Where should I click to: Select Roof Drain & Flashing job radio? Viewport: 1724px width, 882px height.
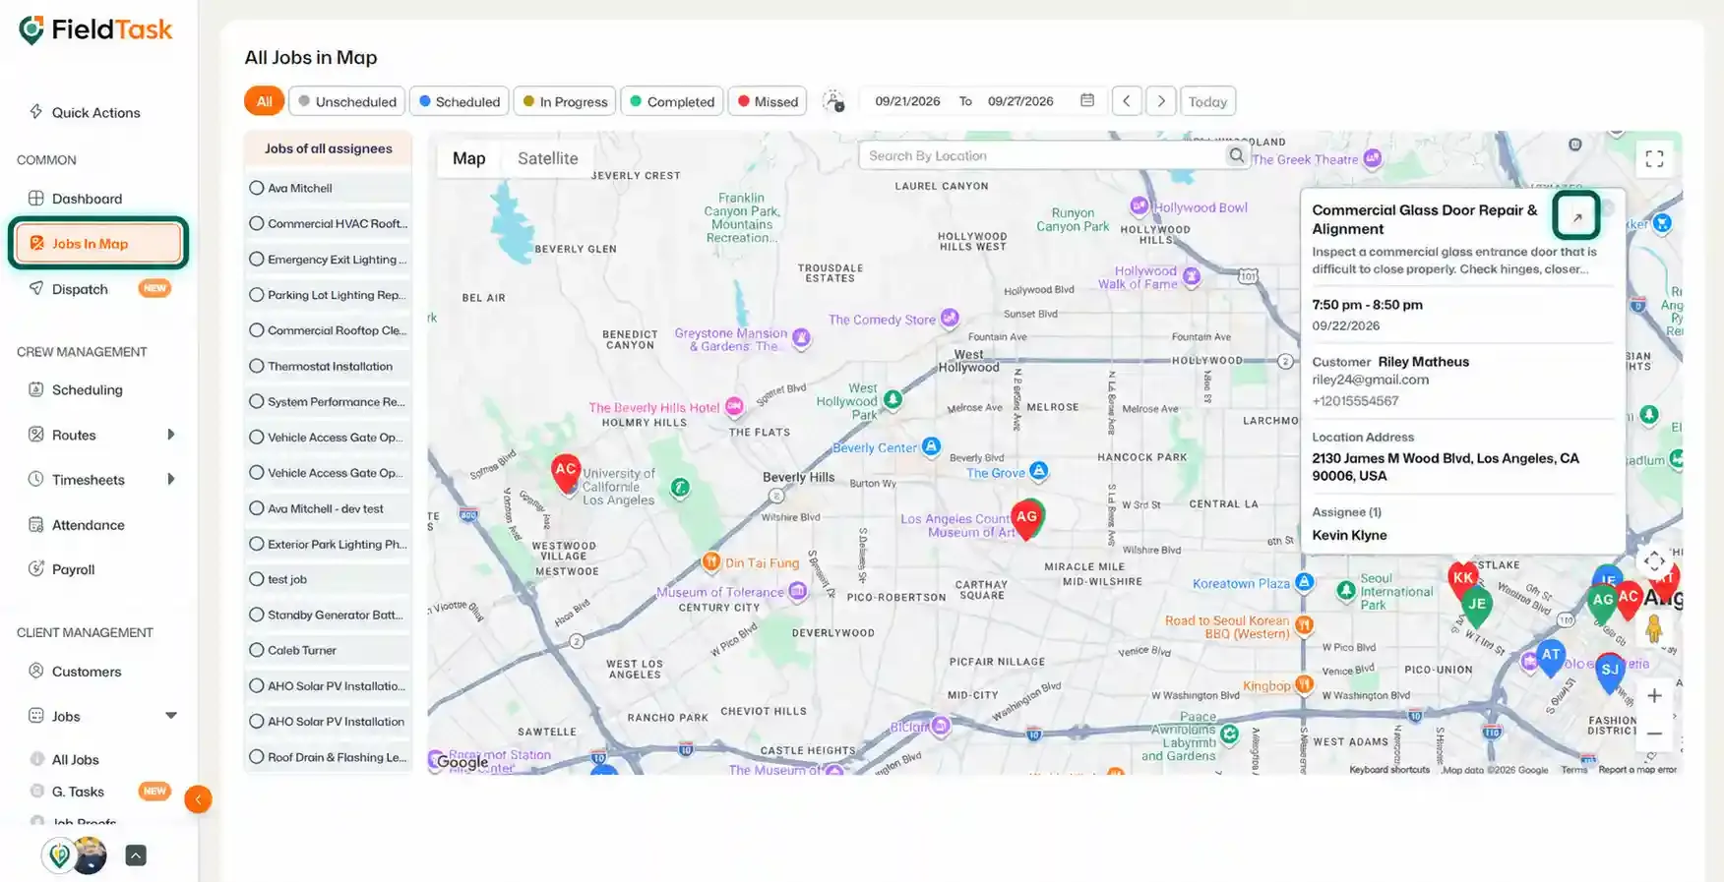tap(257, 757)
